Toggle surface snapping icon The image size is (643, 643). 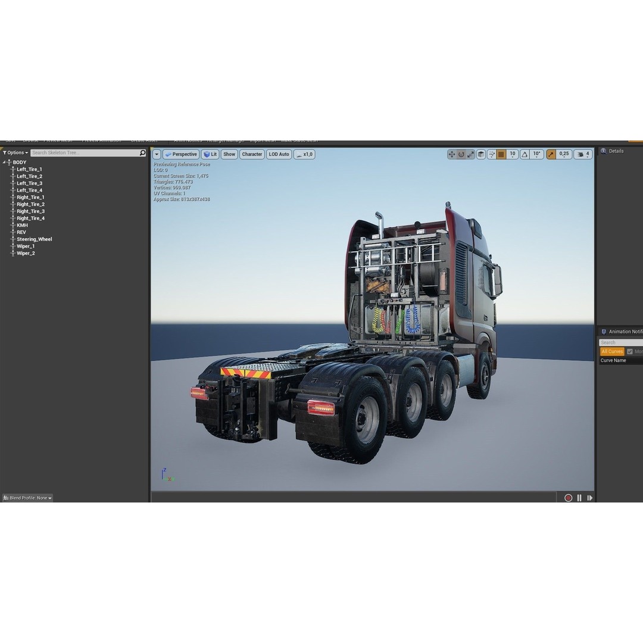click(491, 154)
